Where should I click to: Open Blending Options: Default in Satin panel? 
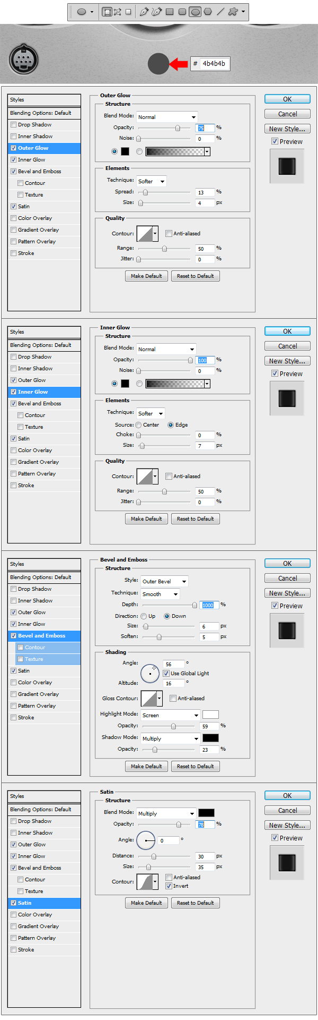tap(41, 810)
